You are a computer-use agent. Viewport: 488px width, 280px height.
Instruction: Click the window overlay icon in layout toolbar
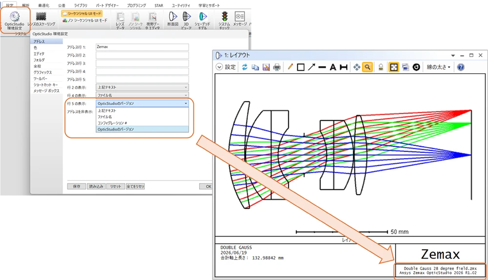tap(405, 67)
